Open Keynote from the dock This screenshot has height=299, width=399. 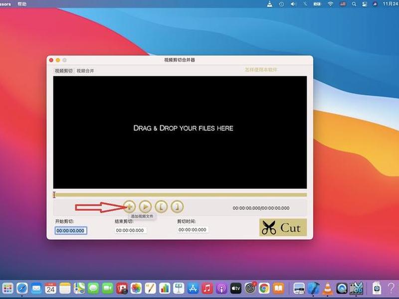[x=179, y=289]
